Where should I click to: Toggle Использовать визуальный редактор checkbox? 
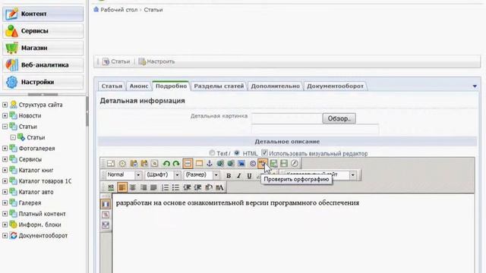click(x=264, y=152)
